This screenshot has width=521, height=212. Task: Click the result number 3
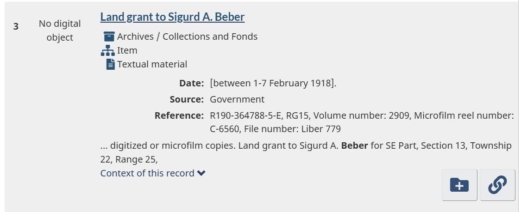pos(16,26)
